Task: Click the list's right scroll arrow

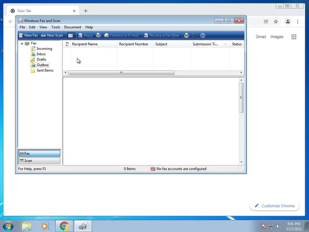Action: pos(241,72)
